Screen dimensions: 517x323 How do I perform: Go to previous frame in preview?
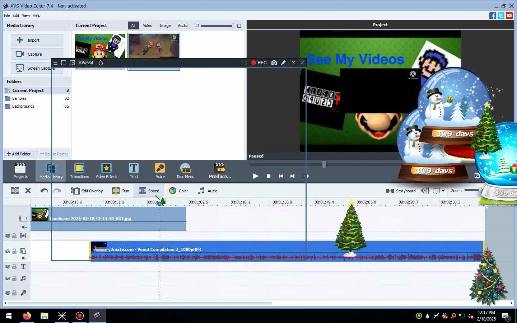(281, 176)
